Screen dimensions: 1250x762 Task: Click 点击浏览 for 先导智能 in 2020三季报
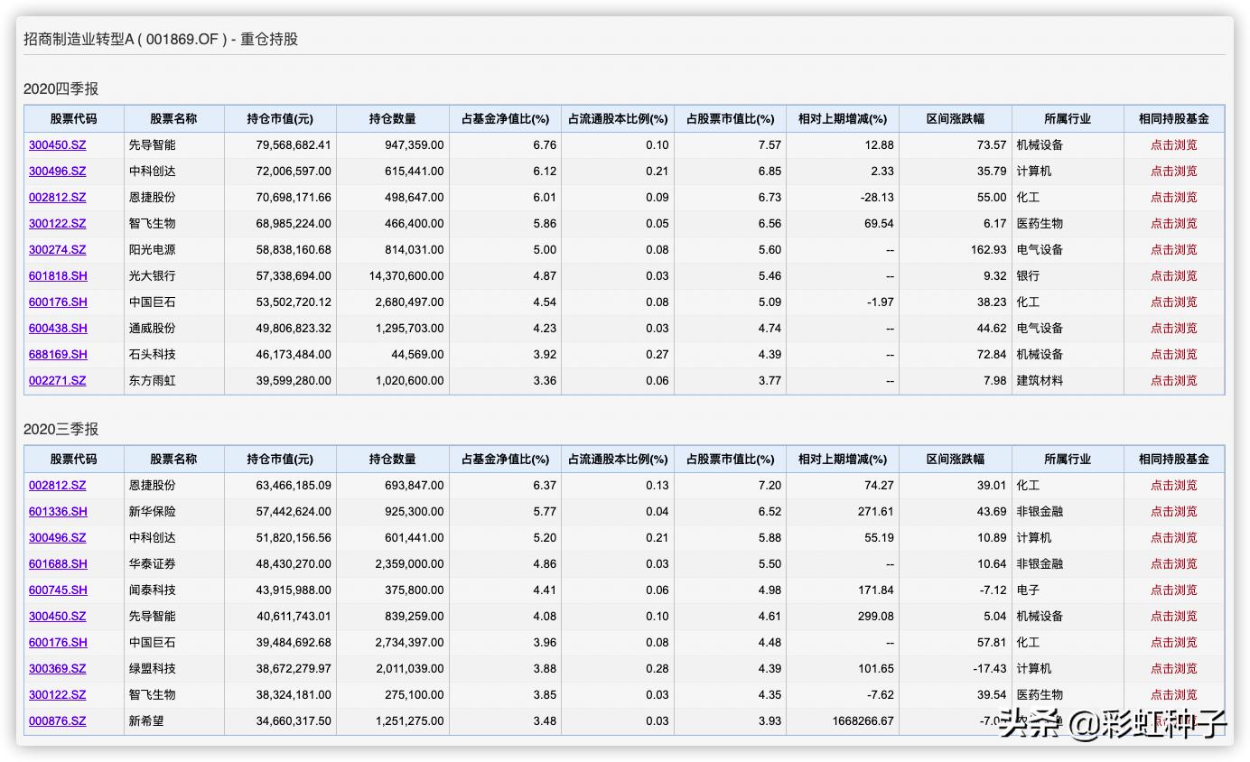(1173, 616)
